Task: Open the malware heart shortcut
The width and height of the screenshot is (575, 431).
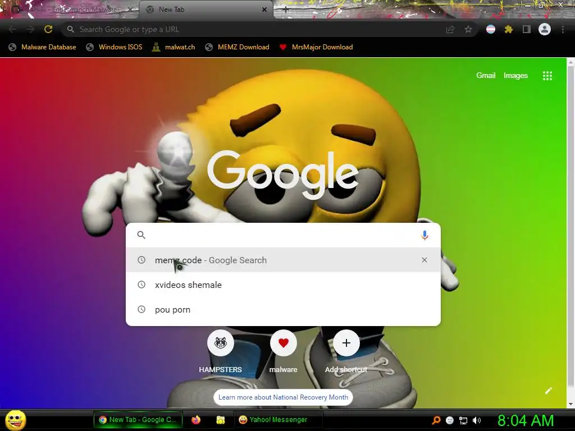Action: click(283, 351)
